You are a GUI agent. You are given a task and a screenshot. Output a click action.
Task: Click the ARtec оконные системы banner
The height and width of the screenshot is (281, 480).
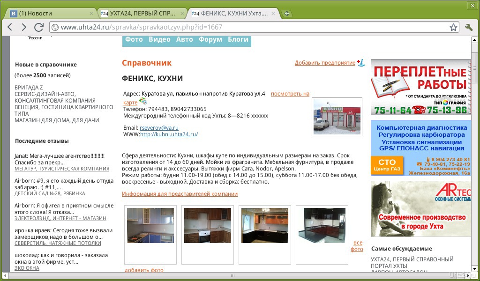coord(420,209)
